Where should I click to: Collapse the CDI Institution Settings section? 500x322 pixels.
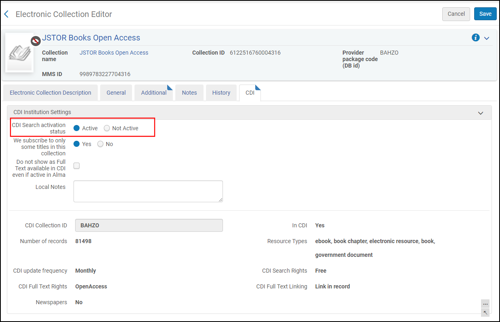481,113
